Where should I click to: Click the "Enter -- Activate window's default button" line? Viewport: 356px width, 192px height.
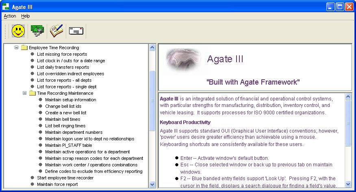(x=225, y=158)
